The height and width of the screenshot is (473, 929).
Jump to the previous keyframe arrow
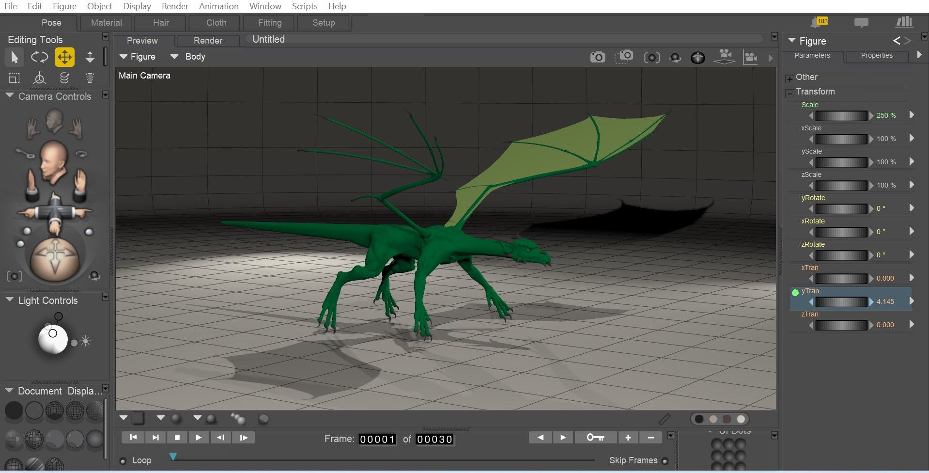541,438
